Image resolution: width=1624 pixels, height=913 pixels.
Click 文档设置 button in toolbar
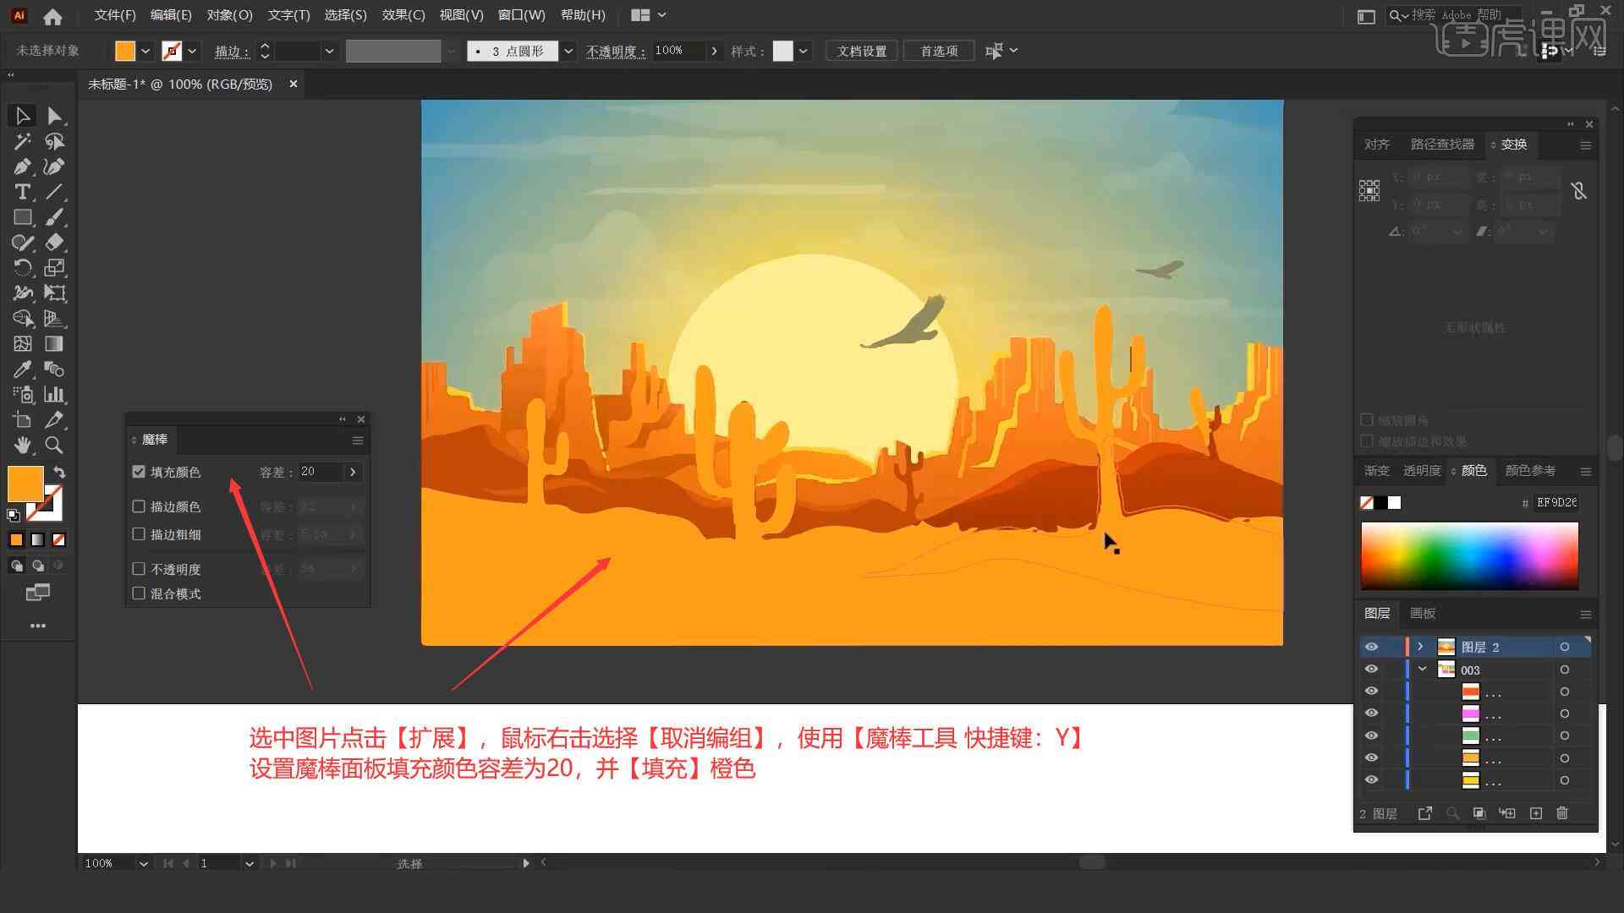click(x=867, y=49)
